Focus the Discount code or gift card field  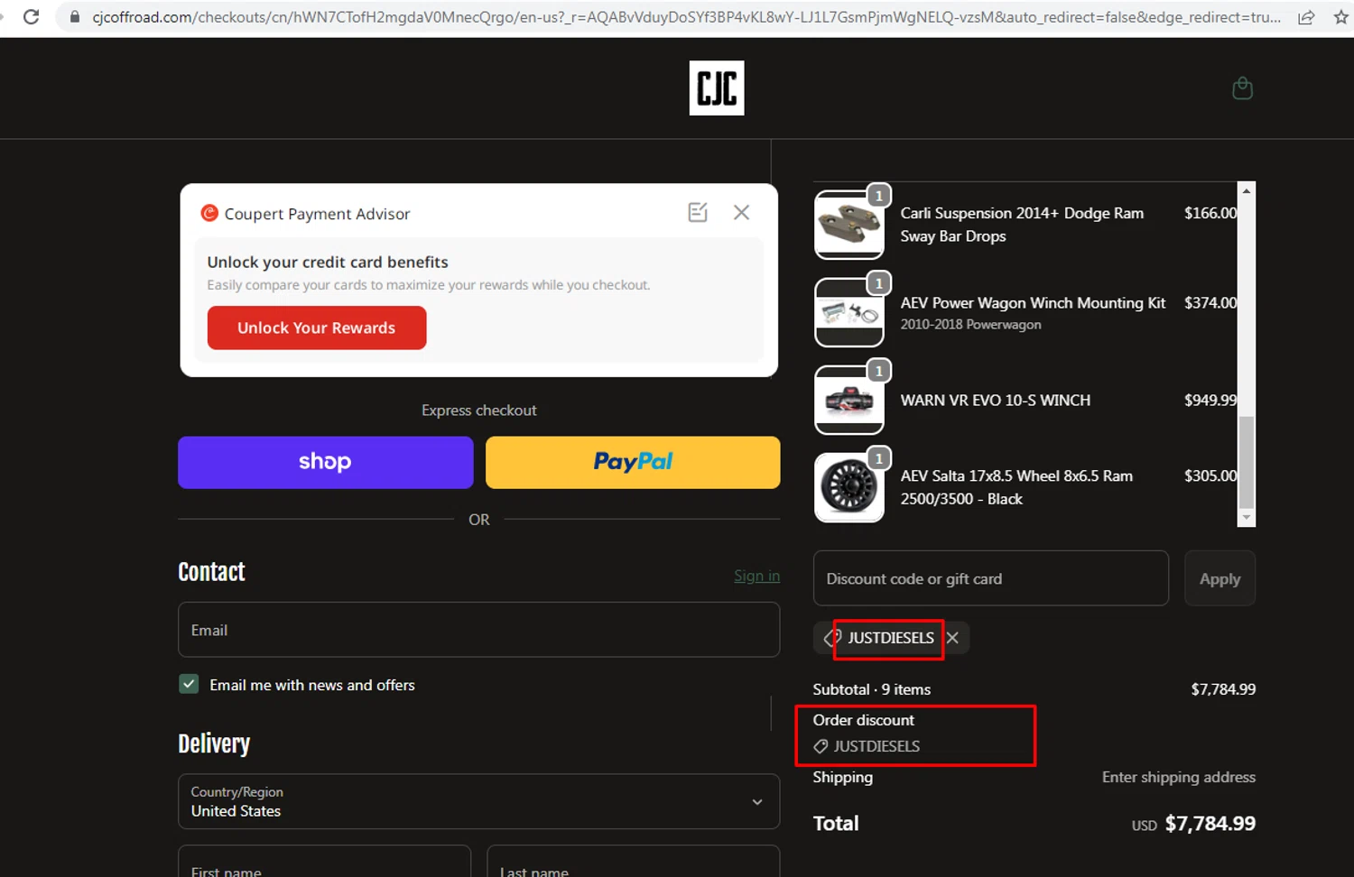pos(991,578)
